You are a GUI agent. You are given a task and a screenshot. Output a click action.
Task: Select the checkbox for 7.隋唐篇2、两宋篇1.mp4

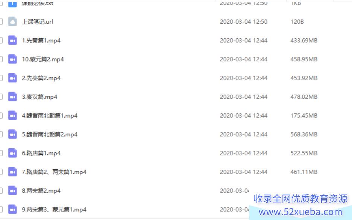(1, 172)
